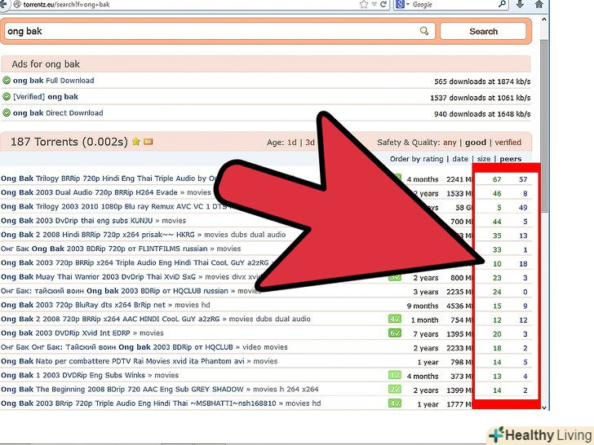
Task: Open Ong Bak 2003 BRrip MSBHATTI torrent
Action: pyautogui.click(x=138, y=403)
